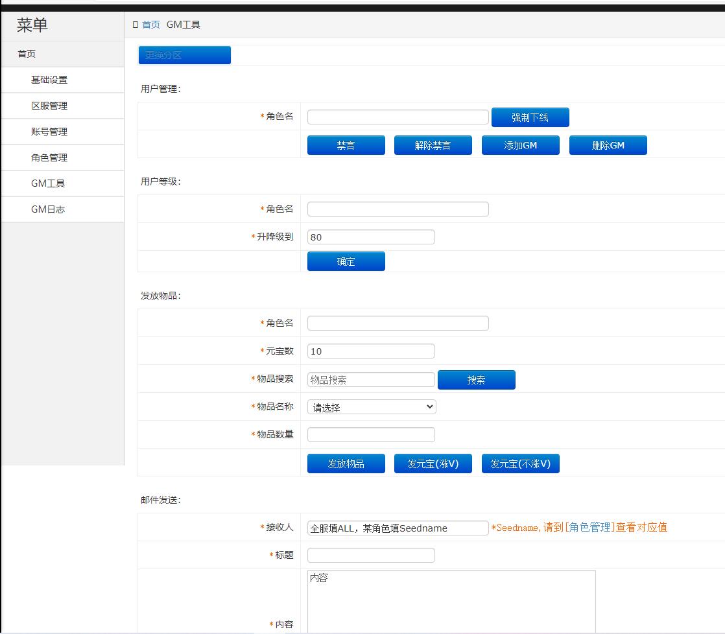Click the 确定 button under 用户等级
This screenshot has width=725, height=634.
[x=346, y=261]
